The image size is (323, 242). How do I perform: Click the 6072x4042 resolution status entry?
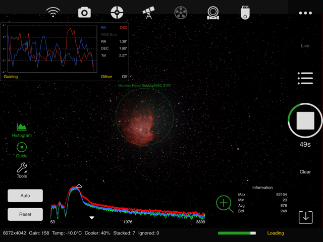point(15,233)
